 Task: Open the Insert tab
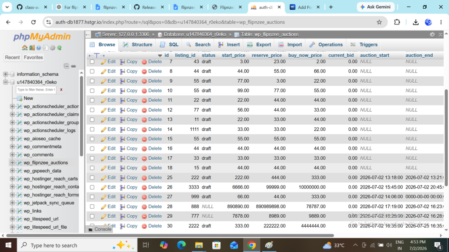(229, 45)
